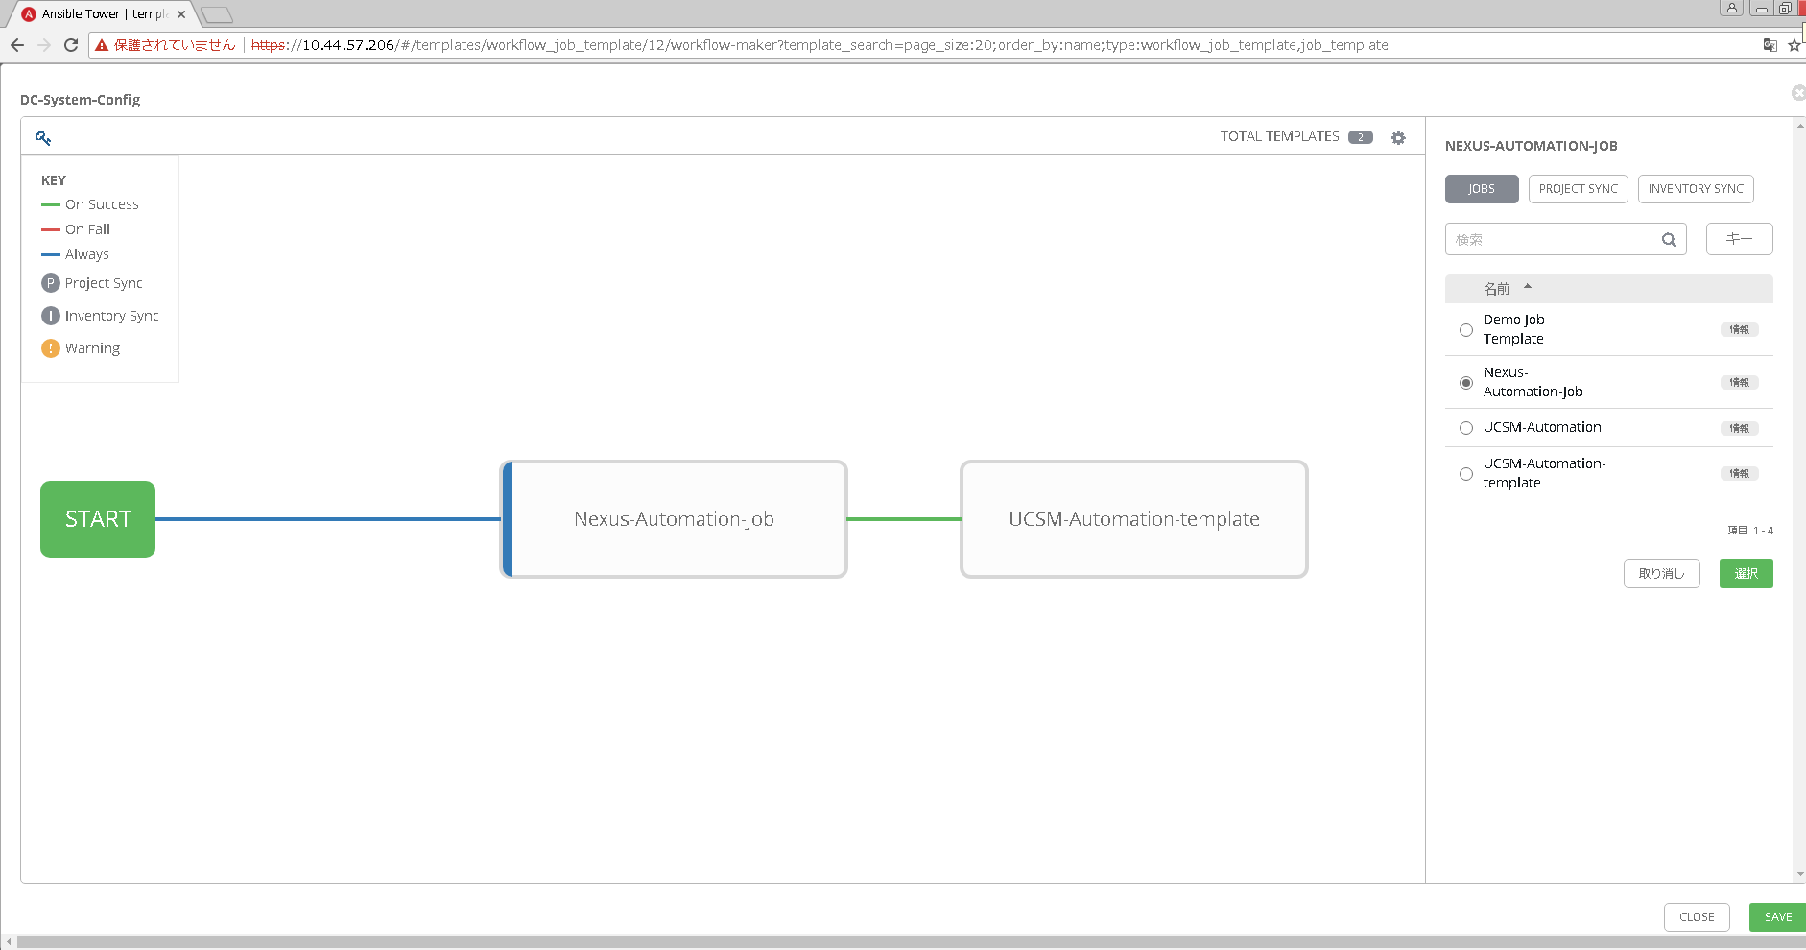This screenshot has width=1806, height=950.
Task: Select the Nexus-Automation-Job radio button
Action: click(1466, 383)
